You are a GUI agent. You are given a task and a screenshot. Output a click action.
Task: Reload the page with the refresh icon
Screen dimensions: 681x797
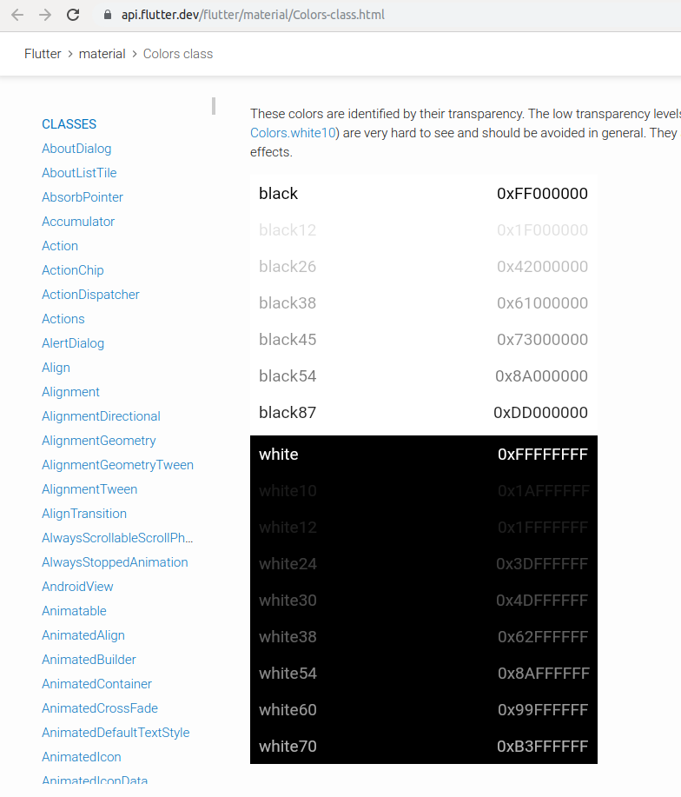coord(73,15)
